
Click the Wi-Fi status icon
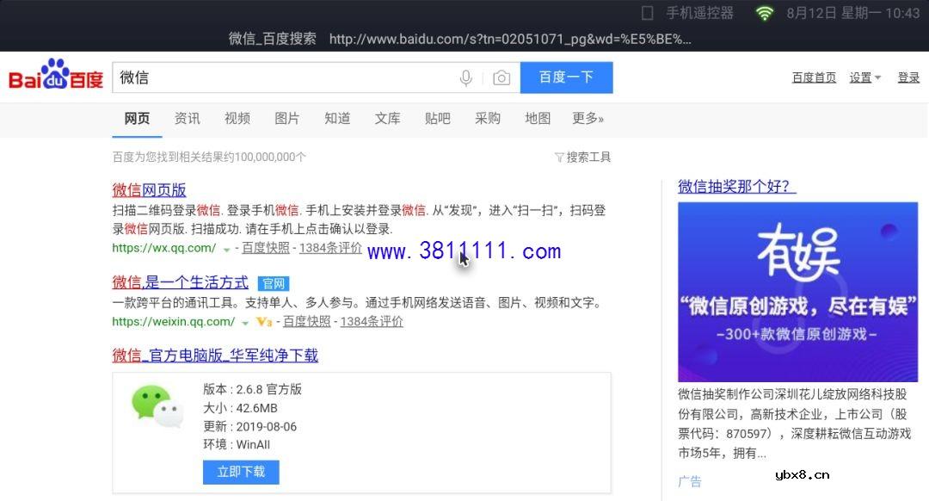pyautogui.click(x=765, y=14)
